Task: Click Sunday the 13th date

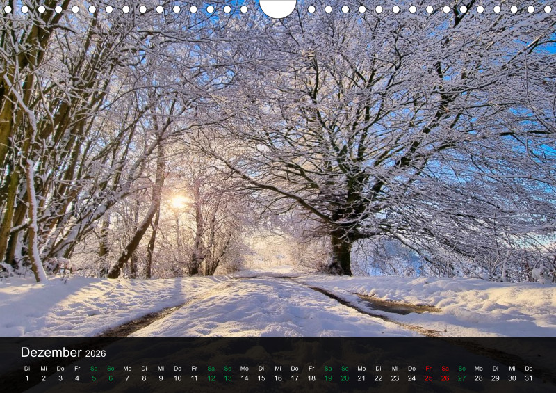Action: tap(228, 378)
